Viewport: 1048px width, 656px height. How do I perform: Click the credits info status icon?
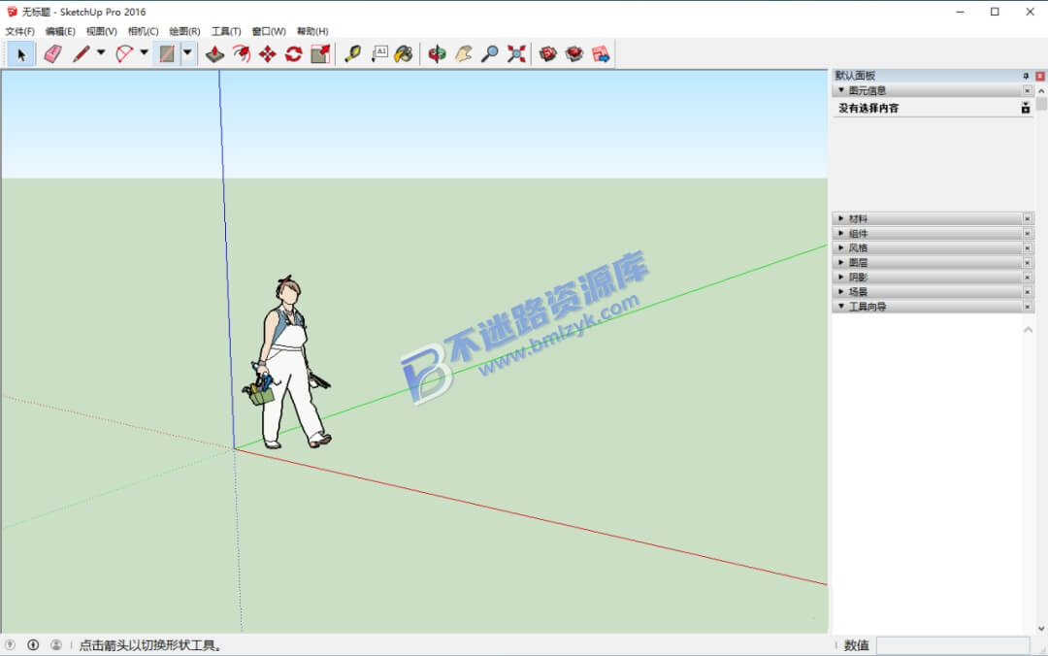[33, 644]
